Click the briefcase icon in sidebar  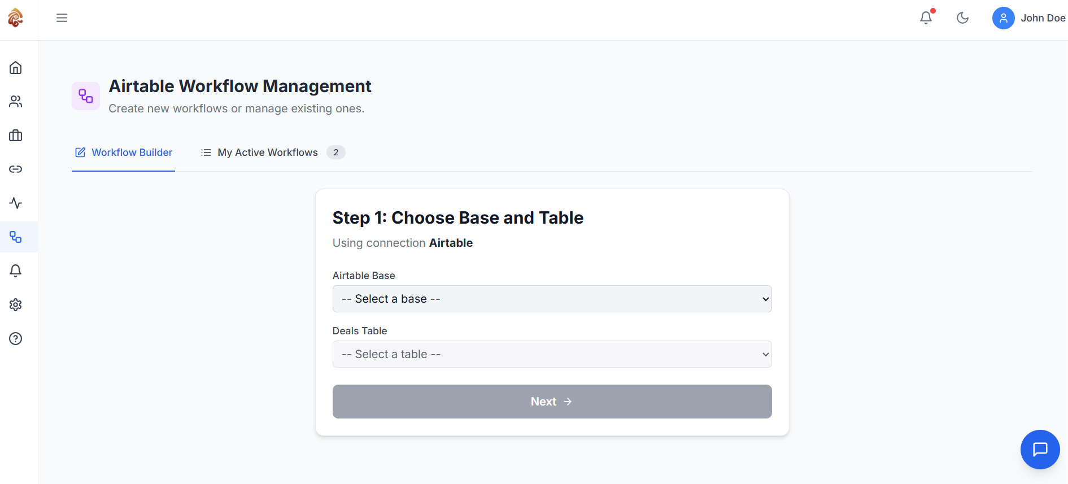[x=16, y=136]
